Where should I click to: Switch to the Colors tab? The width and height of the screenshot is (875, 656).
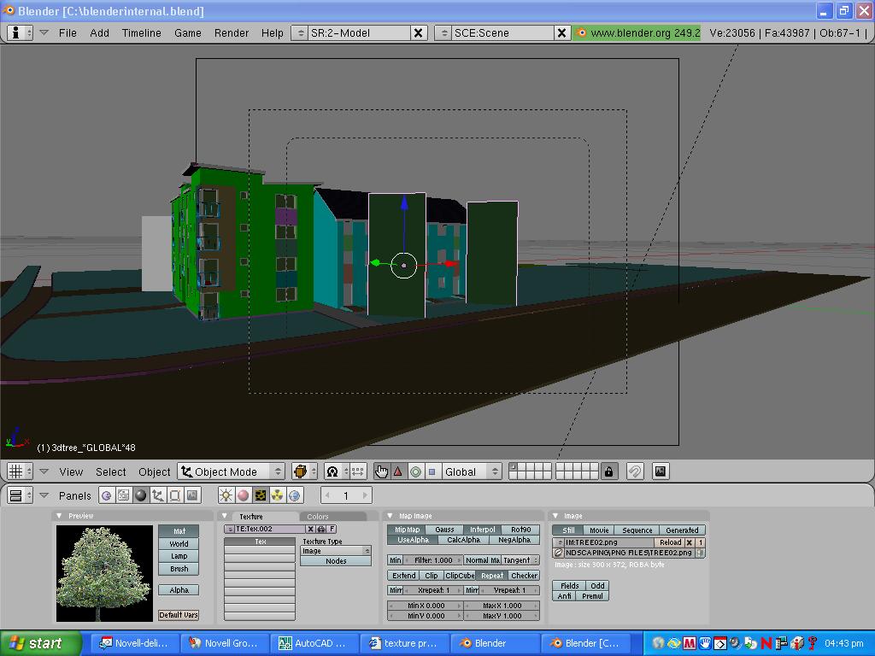click(x=318, y=517)
